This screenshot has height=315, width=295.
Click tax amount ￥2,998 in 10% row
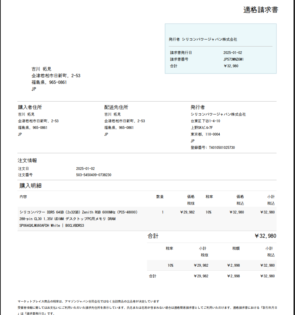233,265
